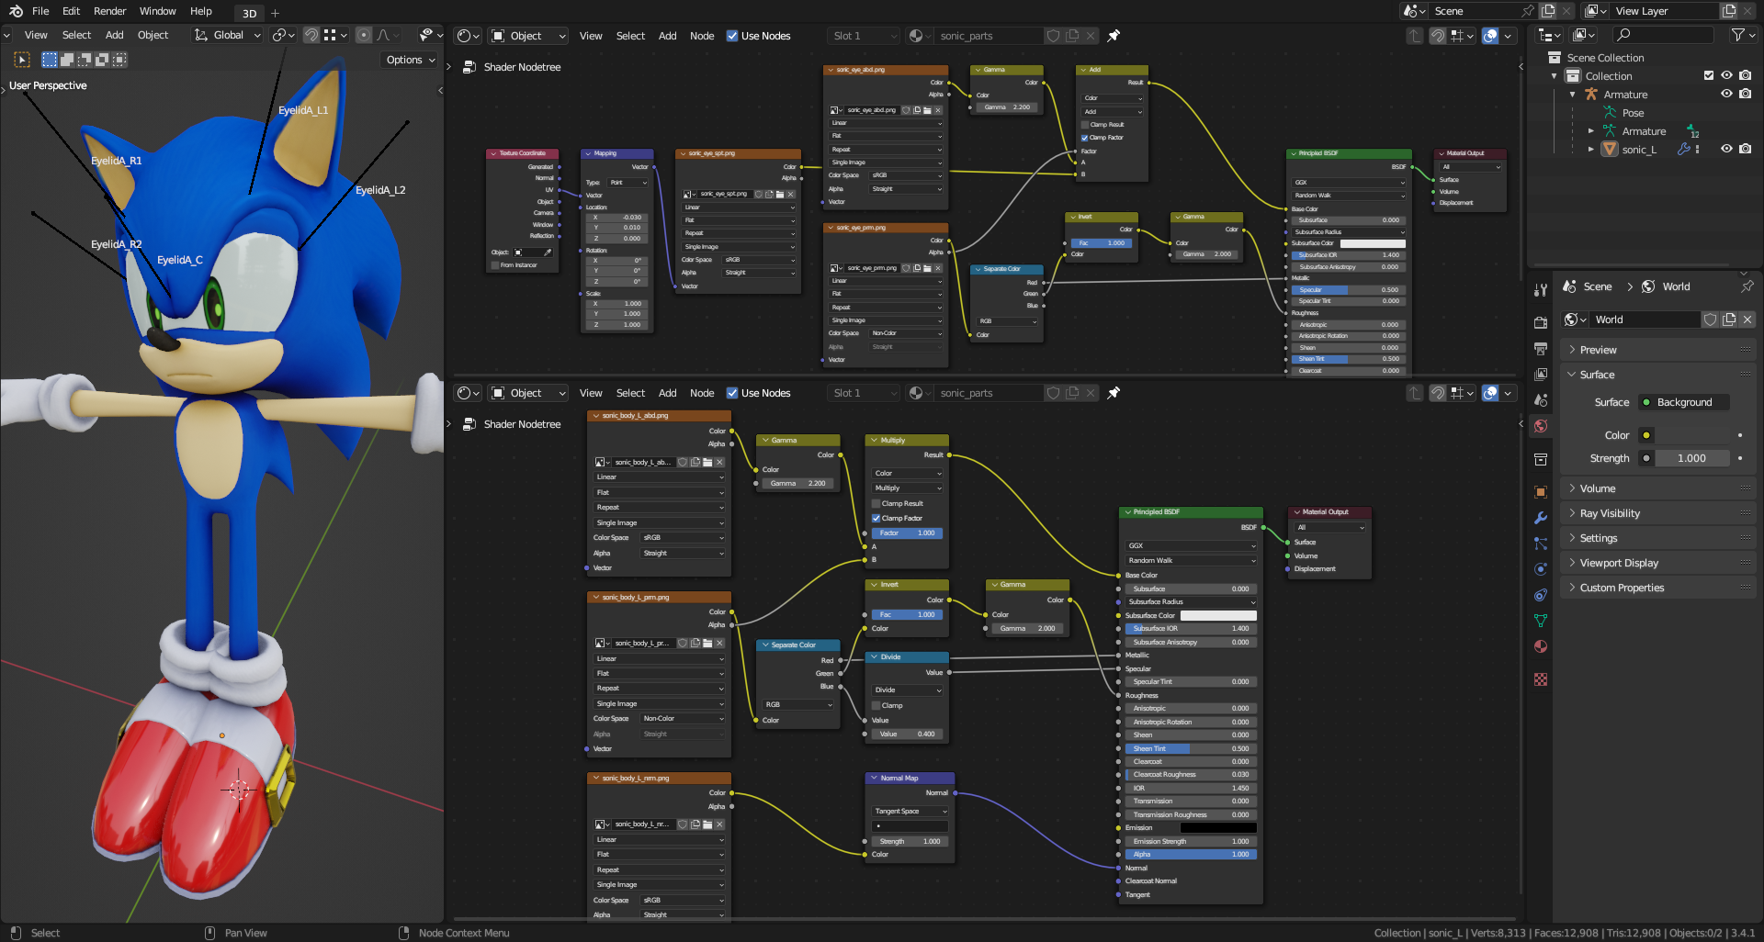
Task: Open the Global transform orientation dropdown
Action: [228, 35]
